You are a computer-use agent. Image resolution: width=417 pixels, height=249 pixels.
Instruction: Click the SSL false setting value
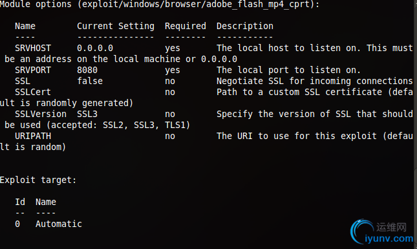coord(90,81)
